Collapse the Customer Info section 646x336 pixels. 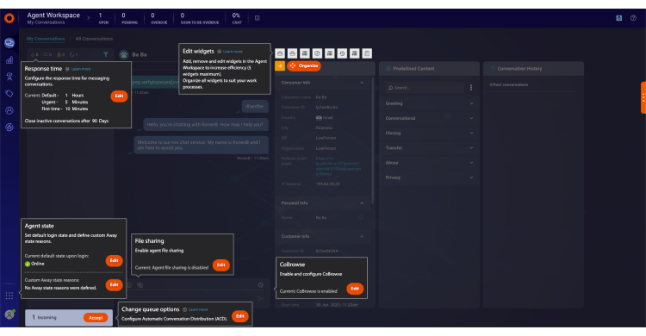coord(362,237)
